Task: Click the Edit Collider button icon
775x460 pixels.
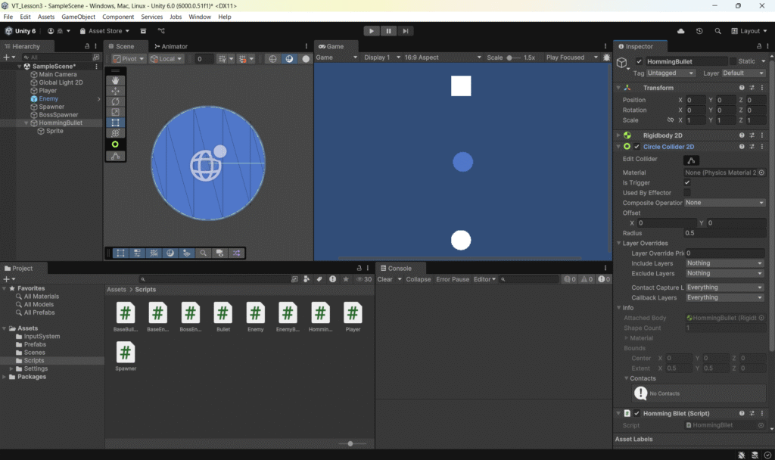Action: [x=691, y=160]
